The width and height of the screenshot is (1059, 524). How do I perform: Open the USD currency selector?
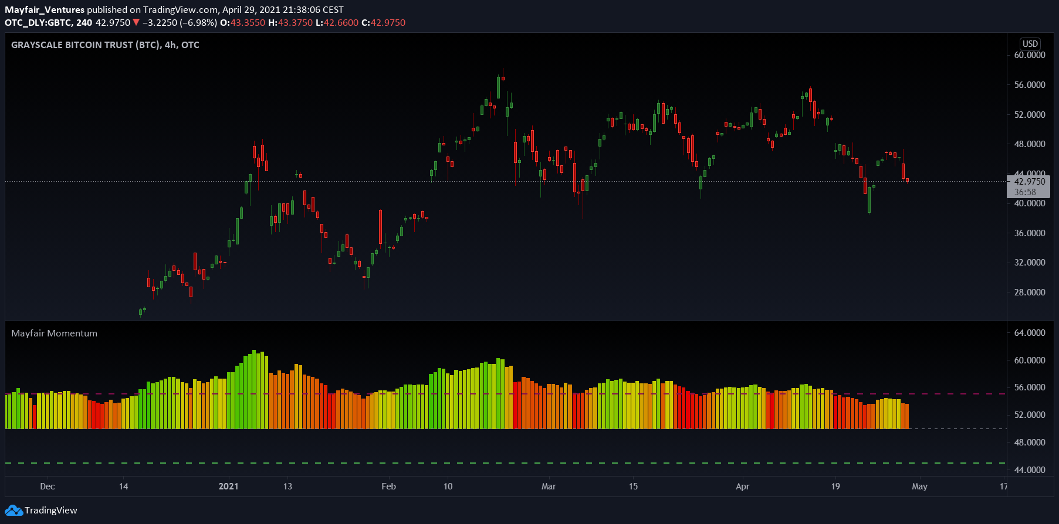coord(1030,44)
